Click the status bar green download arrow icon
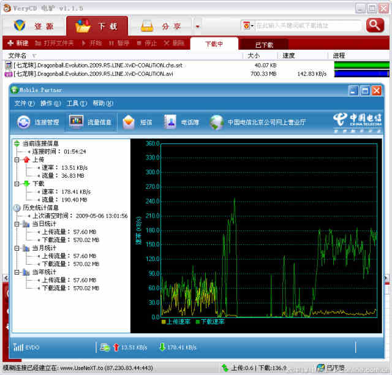Screen dimensions: 392x375 (x=162, y=347)
